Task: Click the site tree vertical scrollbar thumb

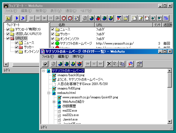Action: (170, 80)
